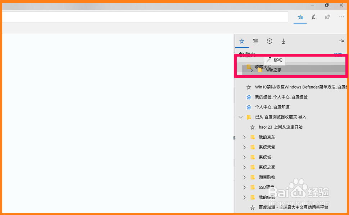Select 已从 百度浏览器收藏夹 导入 folder
This screenshot has height=215, width=349.
tap(281, 117)
